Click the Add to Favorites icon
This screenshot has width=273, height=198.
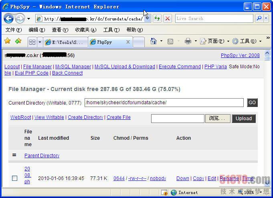18,41
